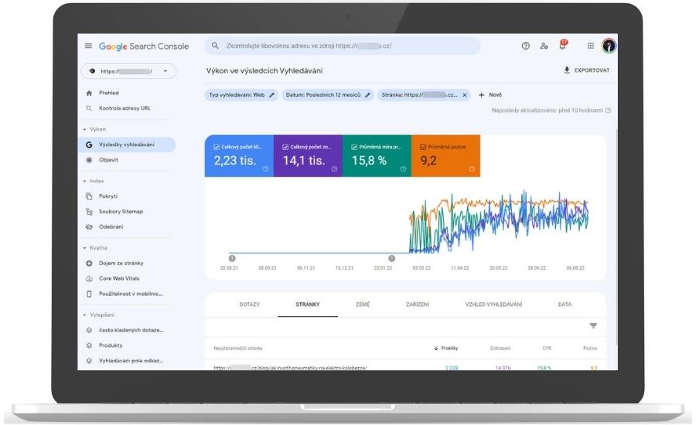Image resolution: width=696 pixels, height=425 pixels.
Task: Collapse the Výkon section
Action: pos(84,130)
